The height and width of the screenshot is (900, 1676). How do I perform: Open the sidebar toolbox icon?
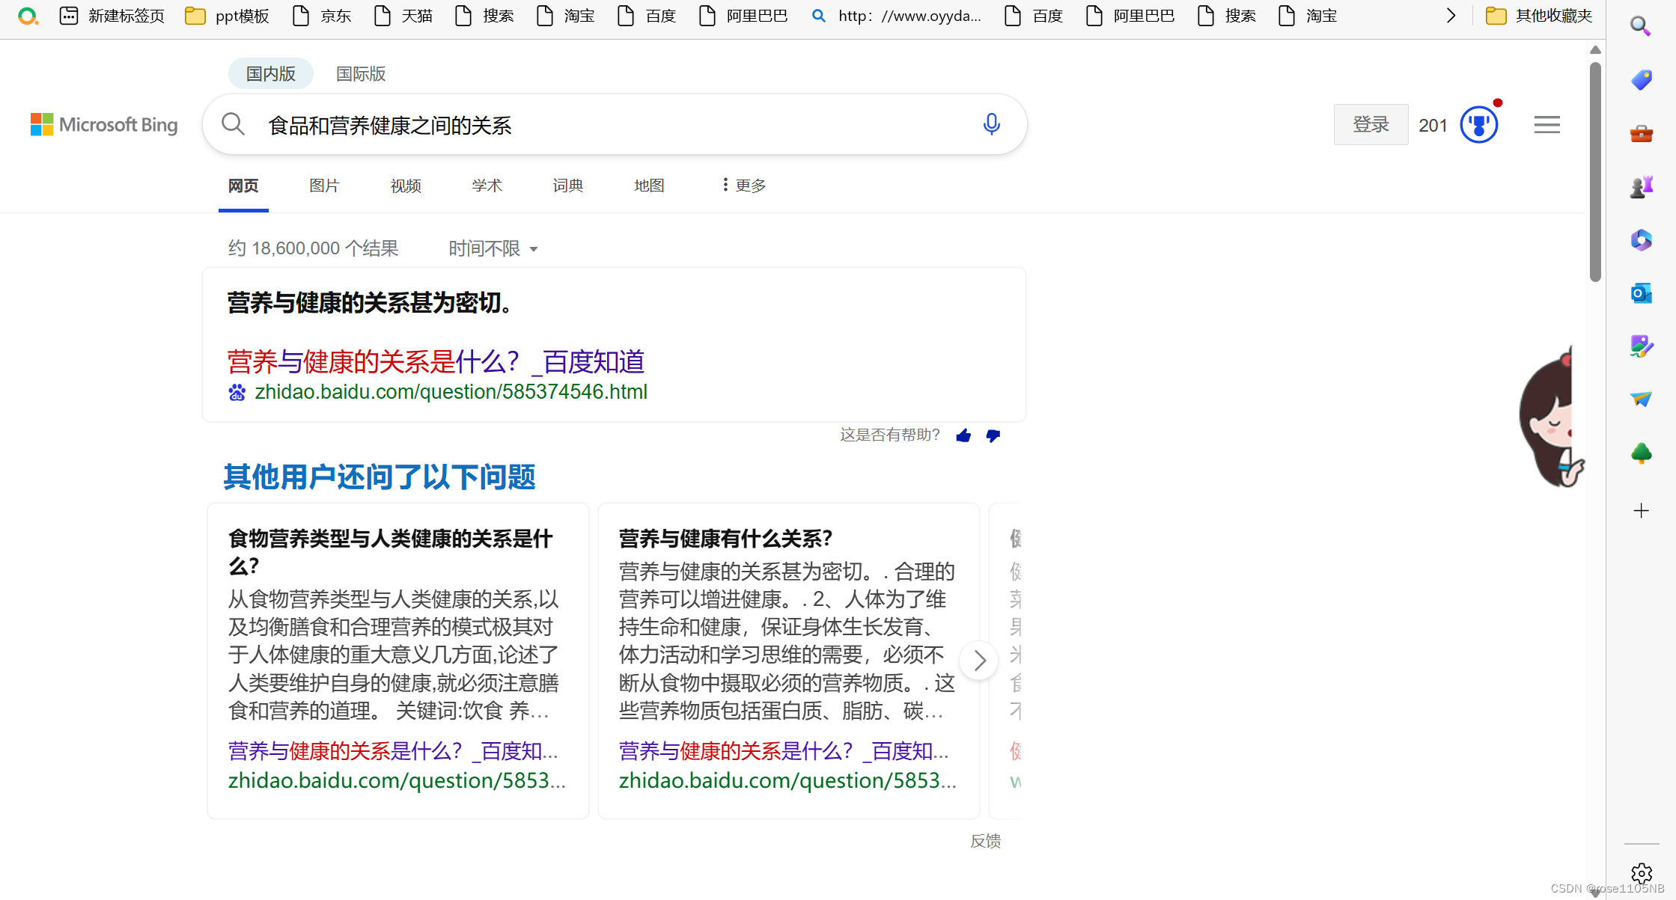point(1641,134)
